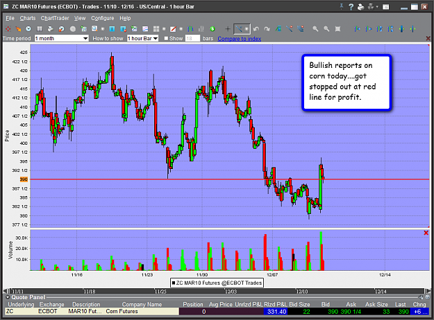Click the leftmost blue scroll icon

358,28
